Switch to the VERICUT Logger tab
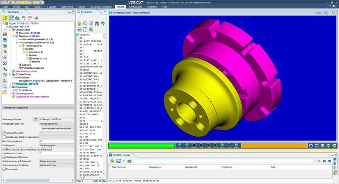 [x=121, y=155]
